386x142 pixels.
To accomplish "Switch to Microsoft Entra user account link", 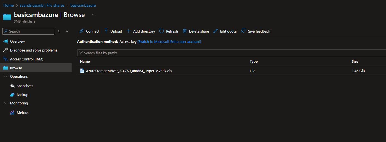I will click(169, 41).
